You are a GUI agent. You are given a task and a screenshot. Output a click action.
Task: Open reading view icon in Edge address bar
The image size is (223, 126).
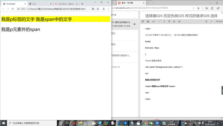pos(193,8)
